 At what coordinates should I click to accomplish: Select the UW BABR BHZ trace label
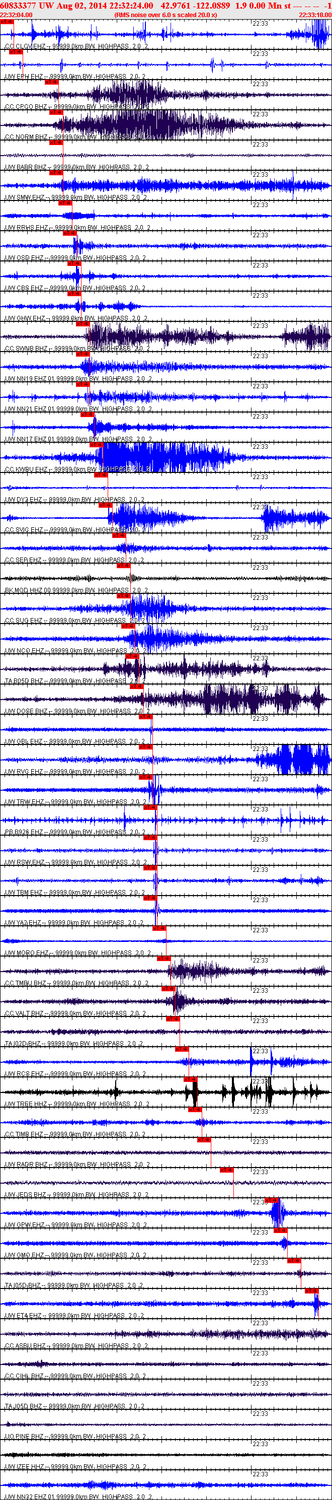(76, 167)
